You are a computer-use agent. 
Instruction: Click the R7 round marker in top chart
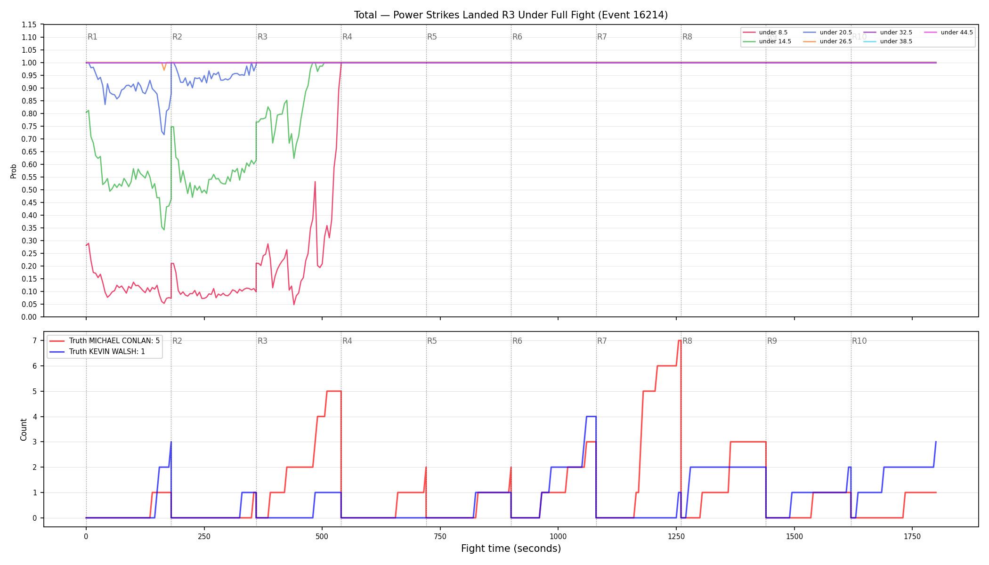[602, 37]
